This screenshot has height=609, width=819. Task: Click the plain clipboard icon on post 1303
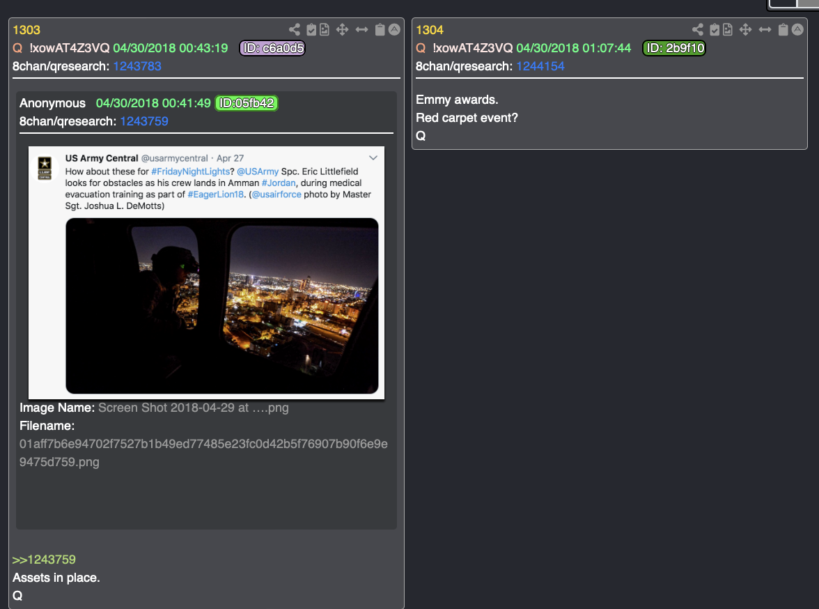pos(380,30)
